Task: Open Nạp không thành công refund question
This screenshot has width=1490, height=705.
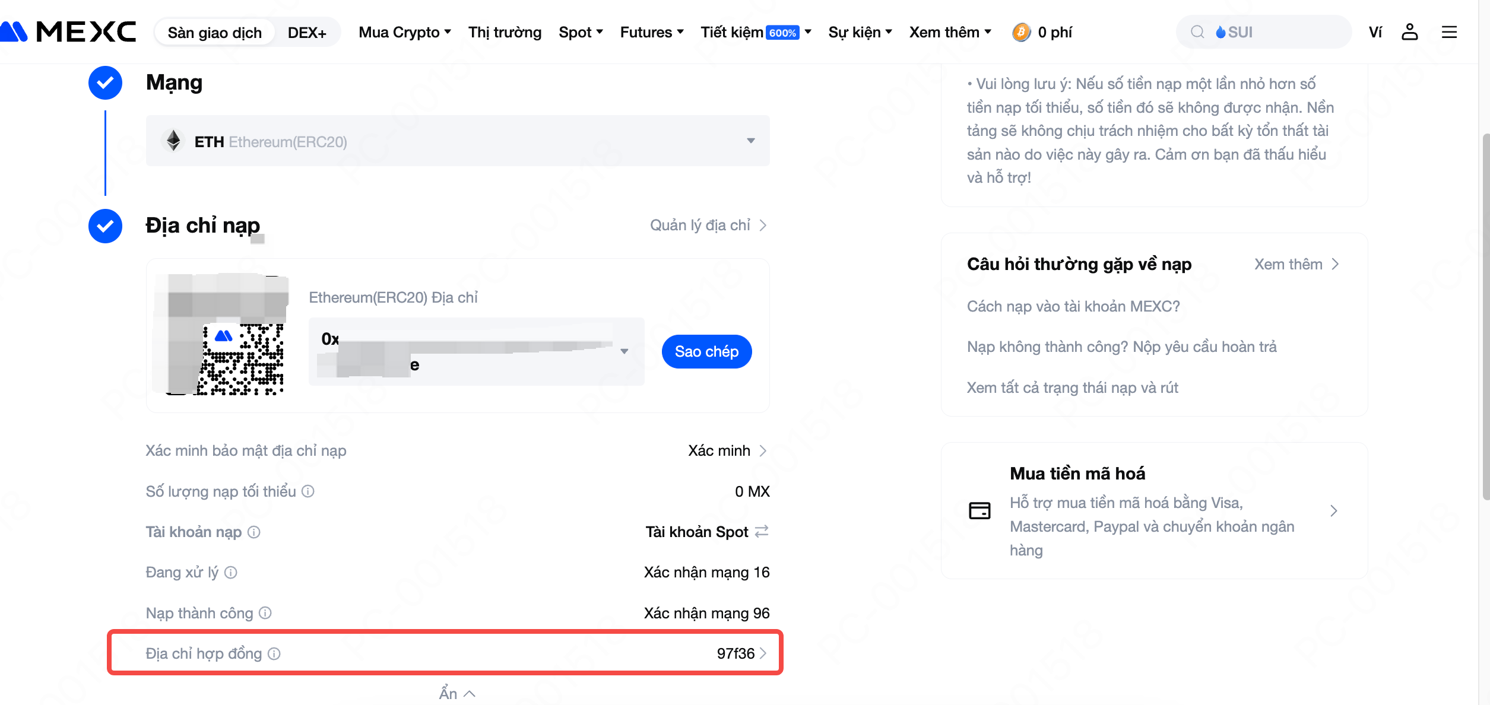Action: [x=1121, y=347]
